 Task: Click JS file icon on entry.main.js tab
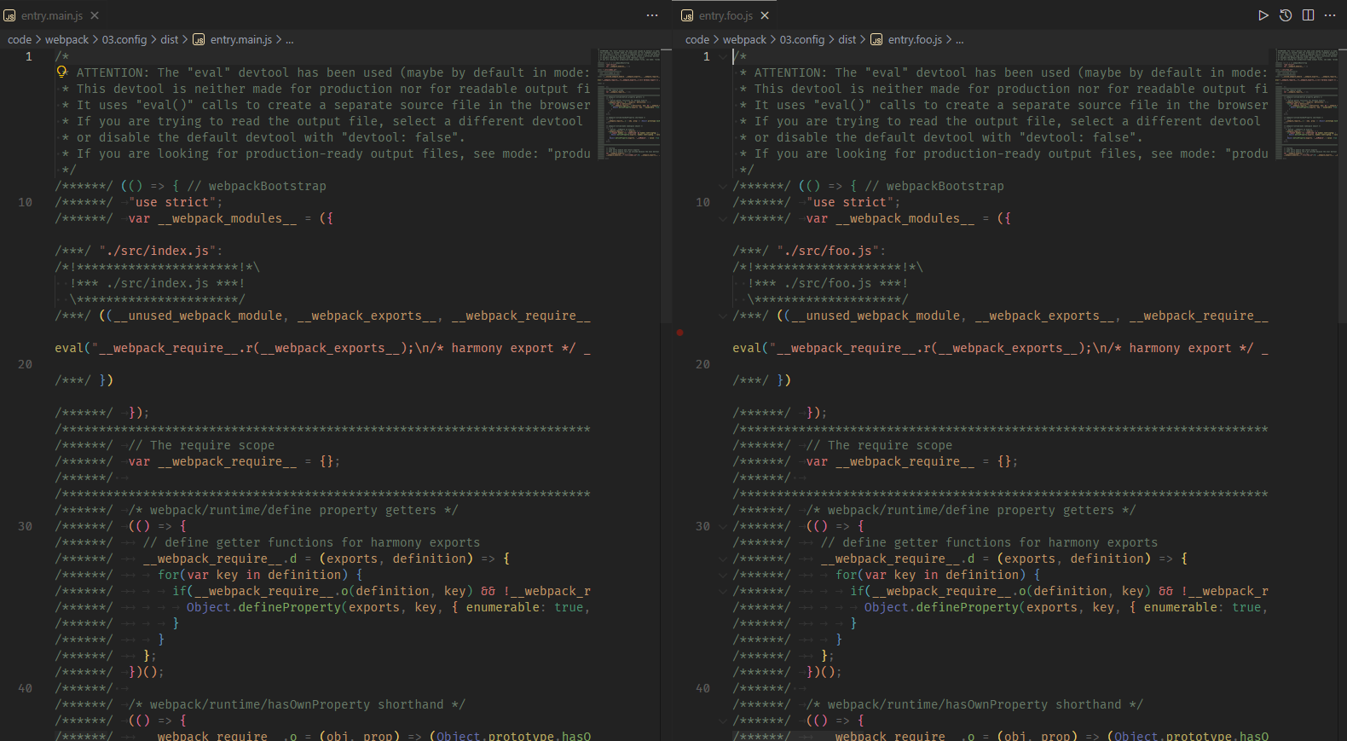[x=9, y=15]
